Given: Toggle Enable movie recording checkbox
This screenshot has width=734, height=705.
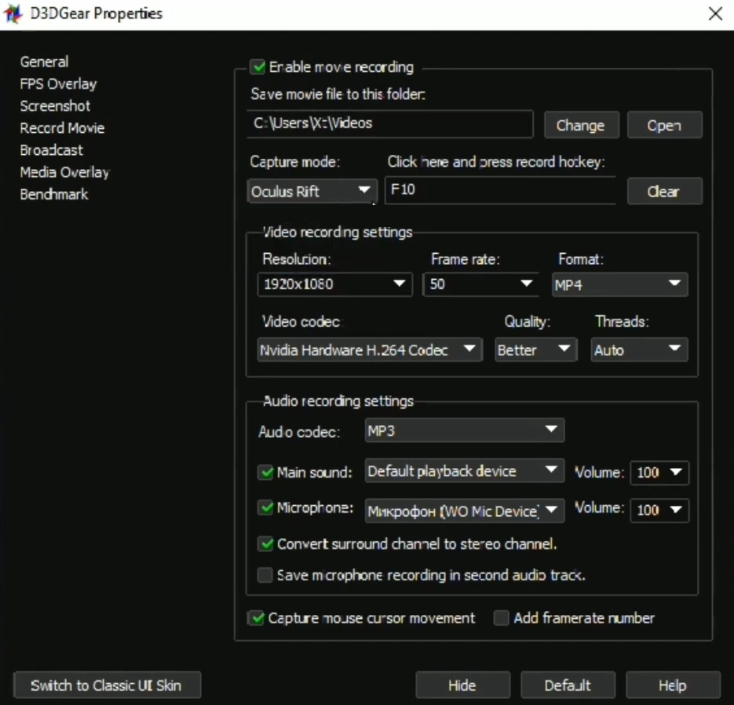Looking at the screenshot, I should point(258,67).
